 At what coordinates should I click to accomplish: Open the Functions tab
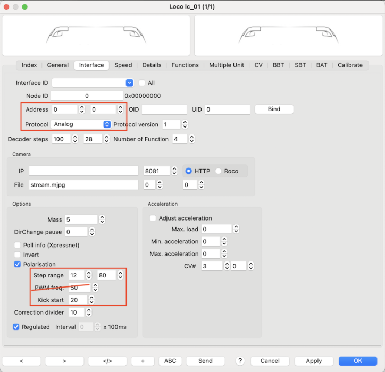(185, 65)
